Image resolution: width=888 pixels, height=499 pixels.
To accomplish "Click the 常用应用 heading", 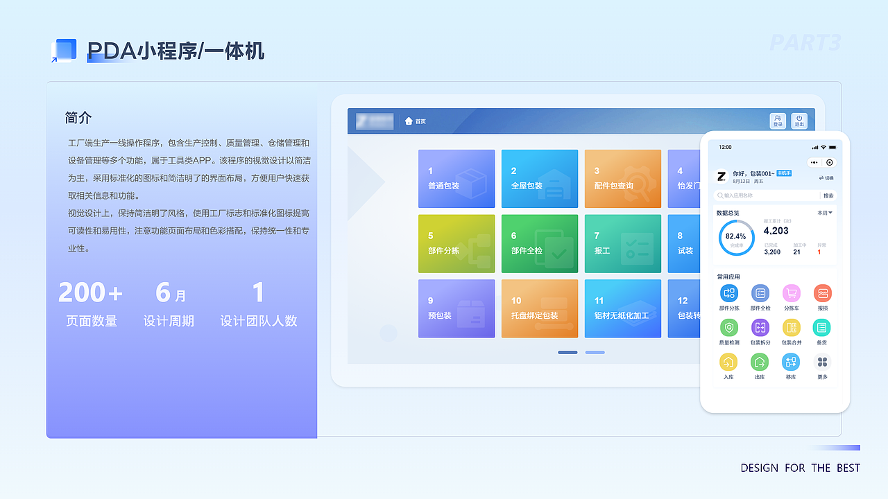I will [x=728, y=277].
